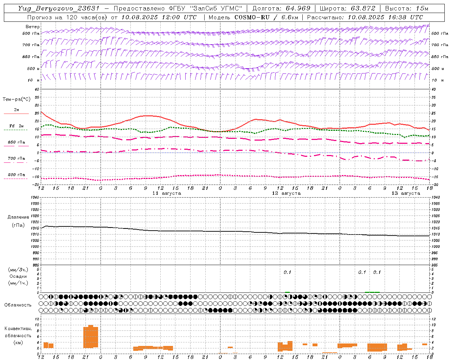Click the green dashed line sample under Td 2м
The width and height of the screenshot is (450, 360).
(15, 130)
